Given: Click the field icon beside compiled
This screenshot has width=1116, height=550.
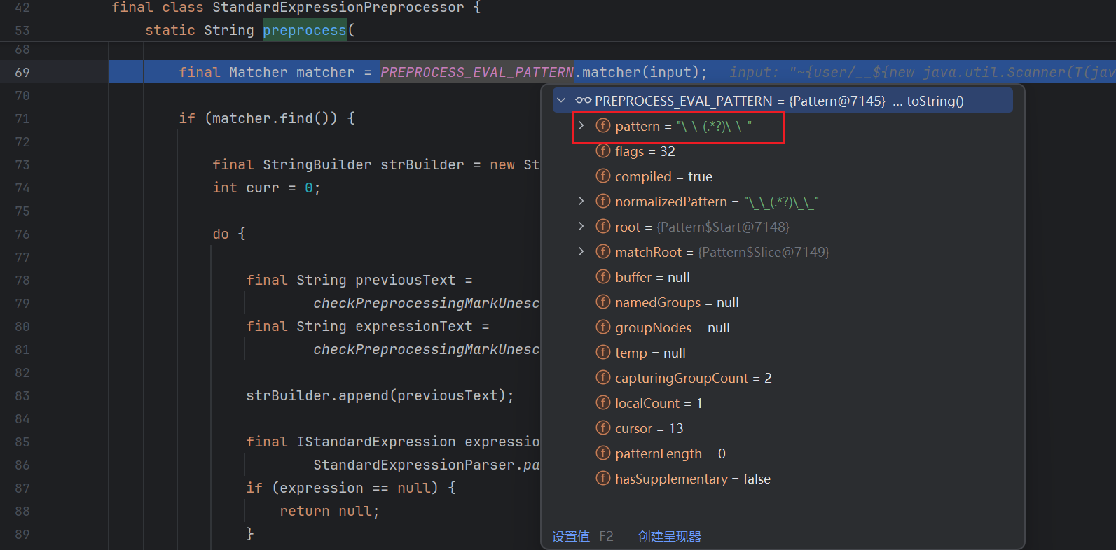Looking at the screenshot, I should 602,176.
